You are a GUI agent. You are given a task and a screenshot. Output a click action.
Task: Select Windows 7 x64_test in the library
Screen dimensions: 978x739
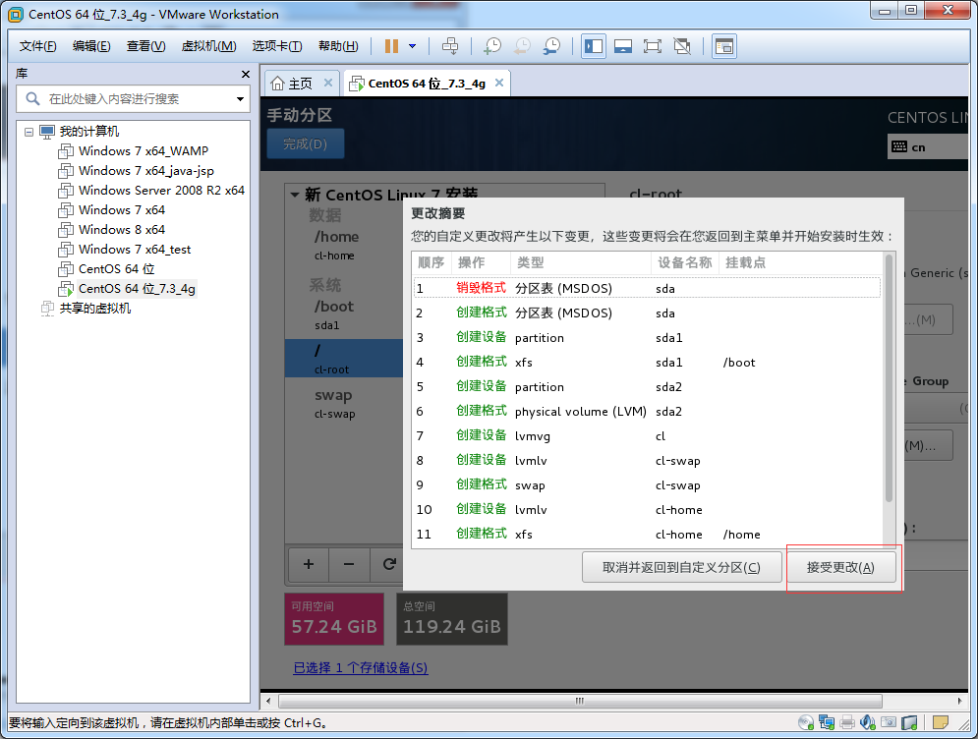coord(135,250)
